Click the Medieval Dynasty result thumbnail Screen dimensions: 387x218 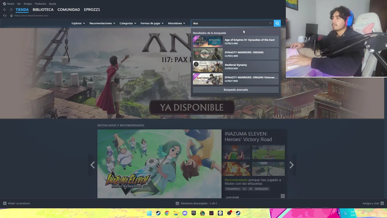pos(208,67)
